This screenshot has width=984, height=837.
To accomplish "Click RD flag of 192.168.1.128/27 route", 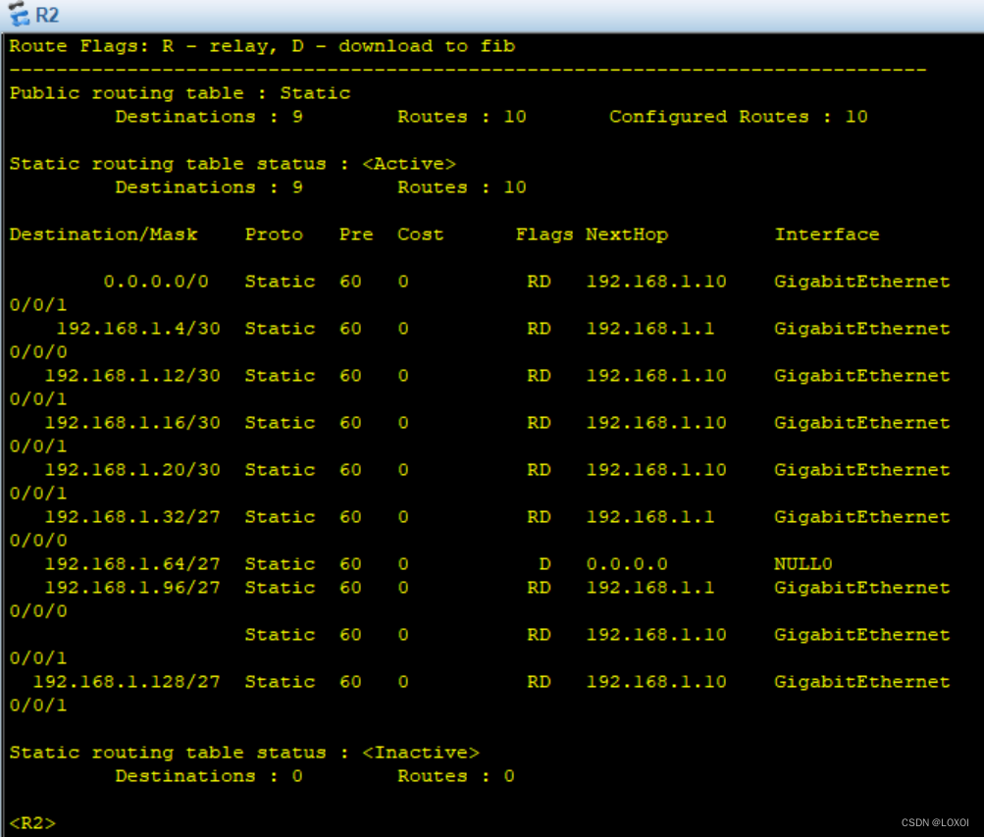I will pyautogui.click(x=539, y=681).
